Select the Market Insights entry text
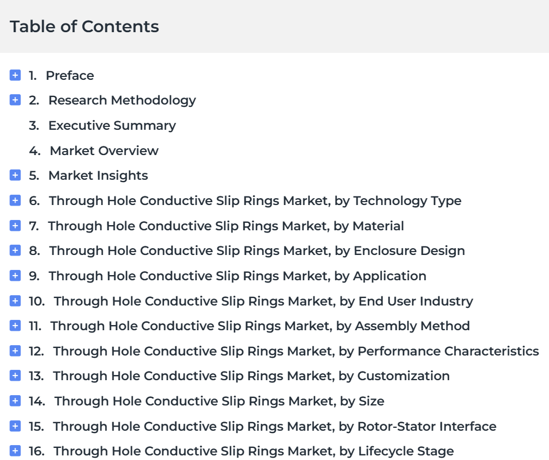Screen dimensions: 549x460 98,176
